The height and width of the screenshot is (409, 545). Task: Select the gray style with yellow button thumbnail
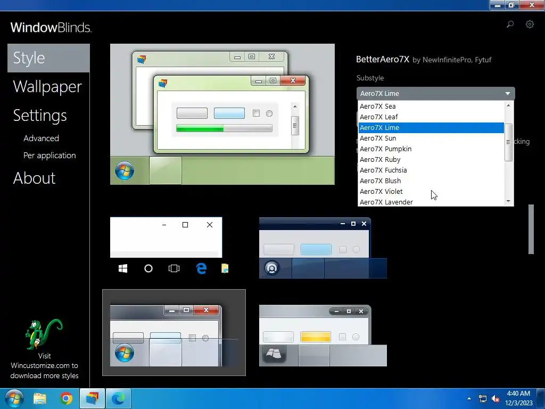tap(323, 336)
